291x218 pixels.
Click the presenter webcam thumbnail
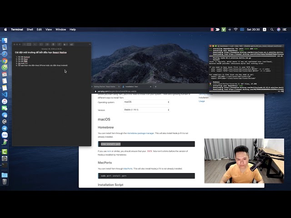(244, 161)
